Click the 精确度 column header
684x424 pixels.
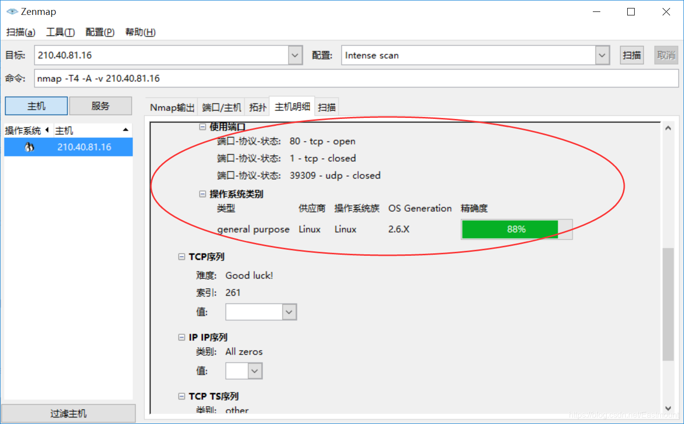(474, 209)
